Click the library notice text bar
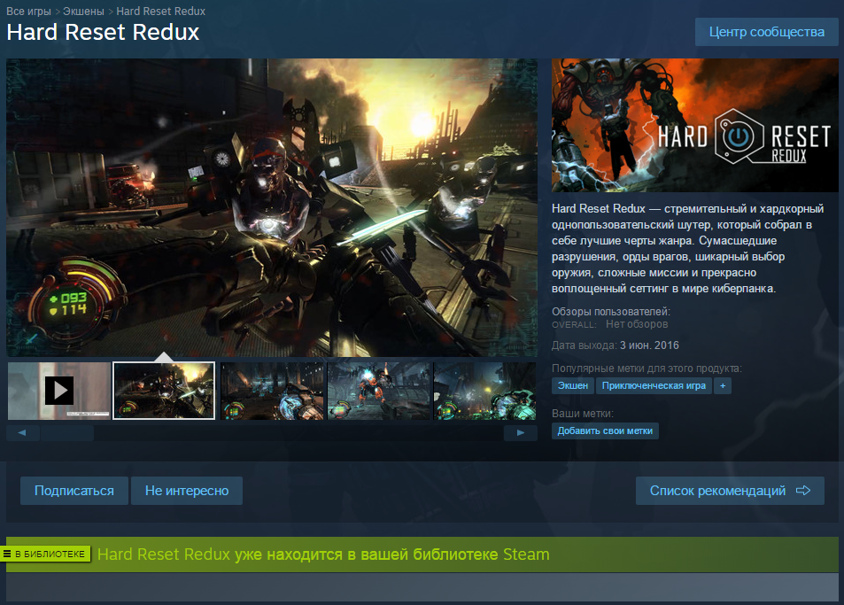The image size is (844, 605). click(x=422, y=555)
